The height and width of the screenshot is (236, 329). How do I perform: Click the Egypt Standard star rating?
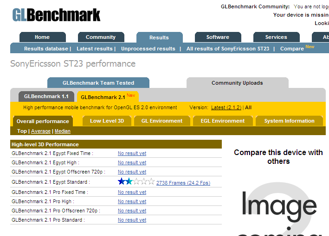pos(136,181)
